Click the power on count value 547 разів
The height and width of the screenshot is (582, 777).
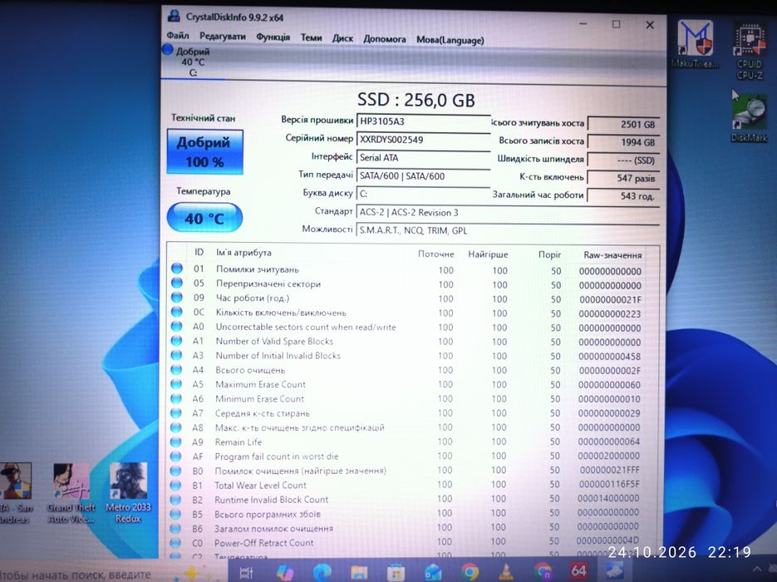623,178
